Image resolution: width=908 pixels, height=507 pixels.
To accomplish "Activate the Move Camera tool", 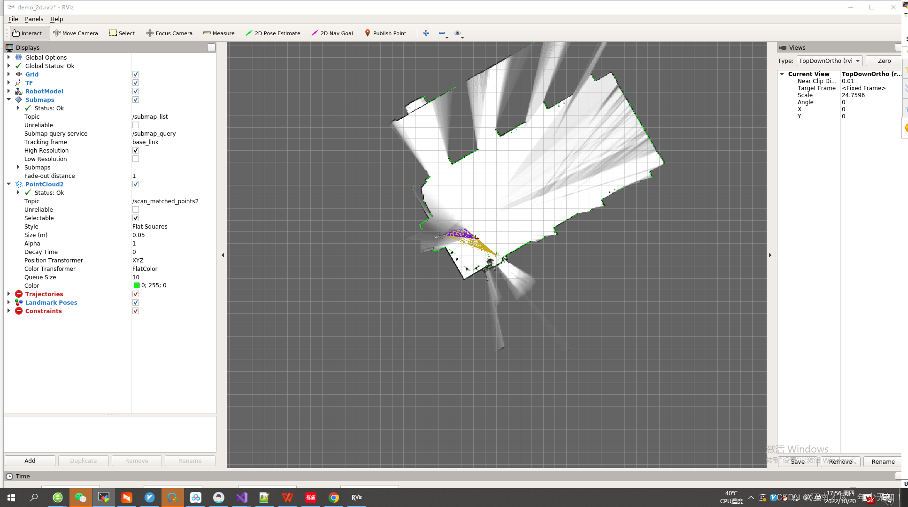I will tap(76, 33).
